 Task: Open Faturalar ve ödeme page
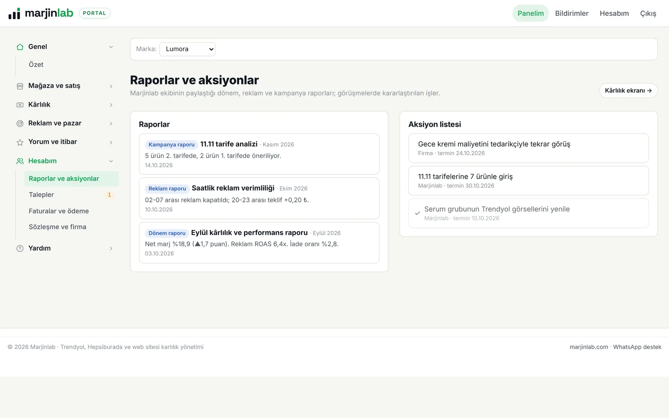71,211
